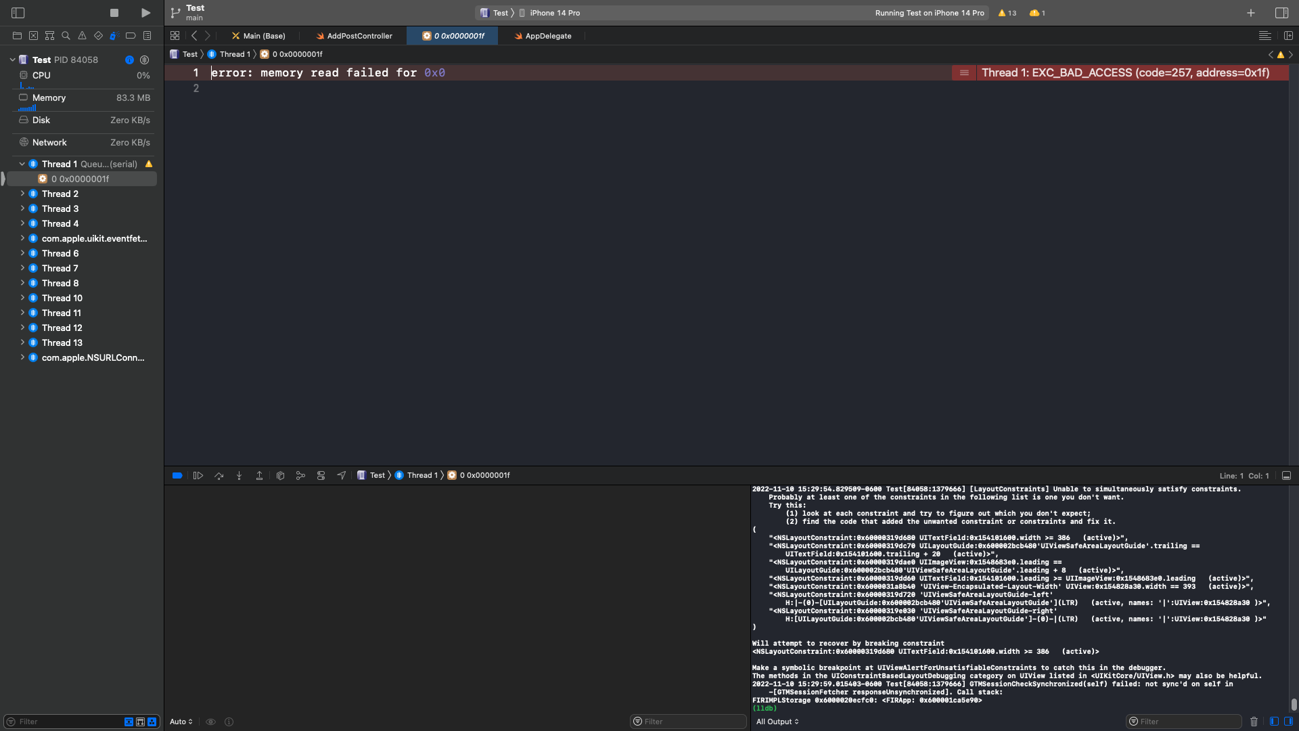Click the Simulate Location arrow icon

341,476
